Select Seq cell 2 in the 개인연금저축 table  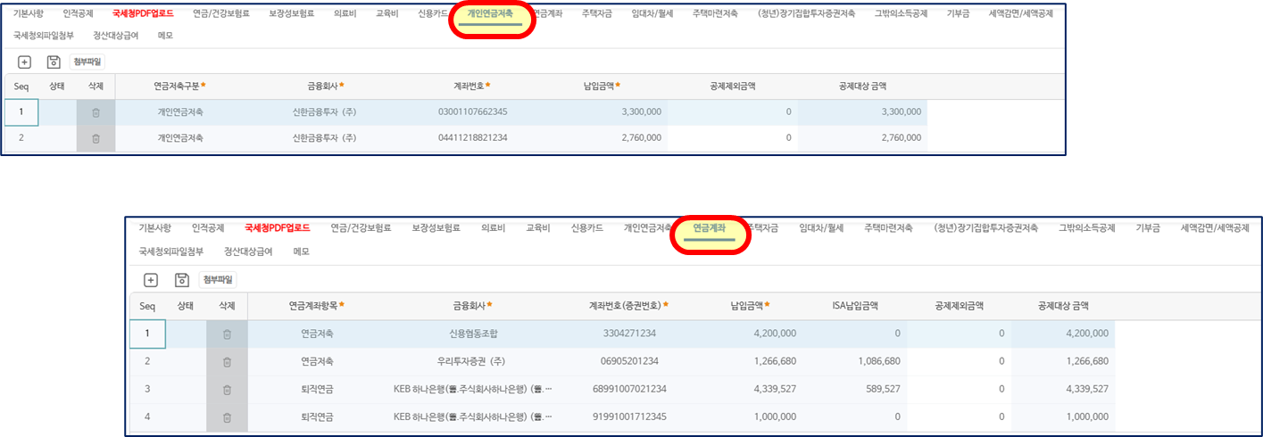click(x=21, y=138)
